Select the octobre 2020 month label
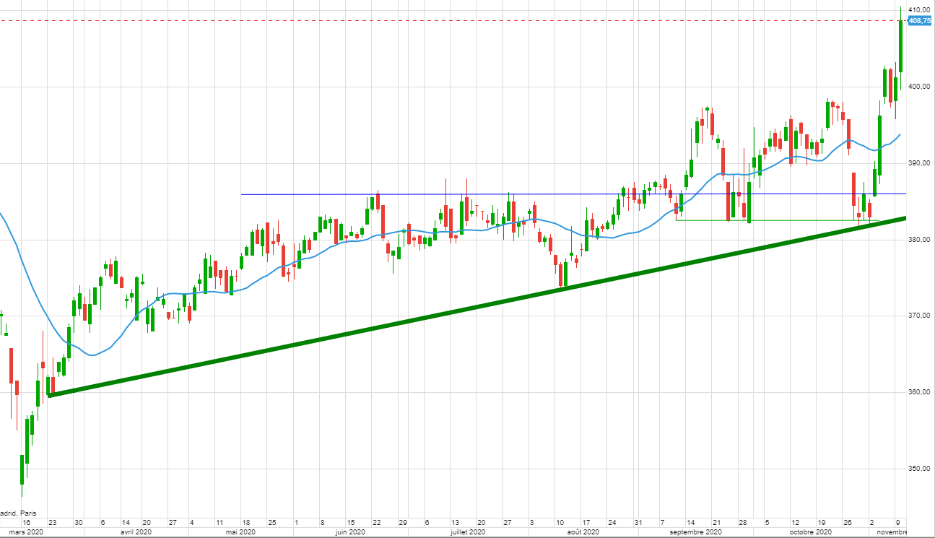This screenshot has height=538, width=935. pos(805,532)
